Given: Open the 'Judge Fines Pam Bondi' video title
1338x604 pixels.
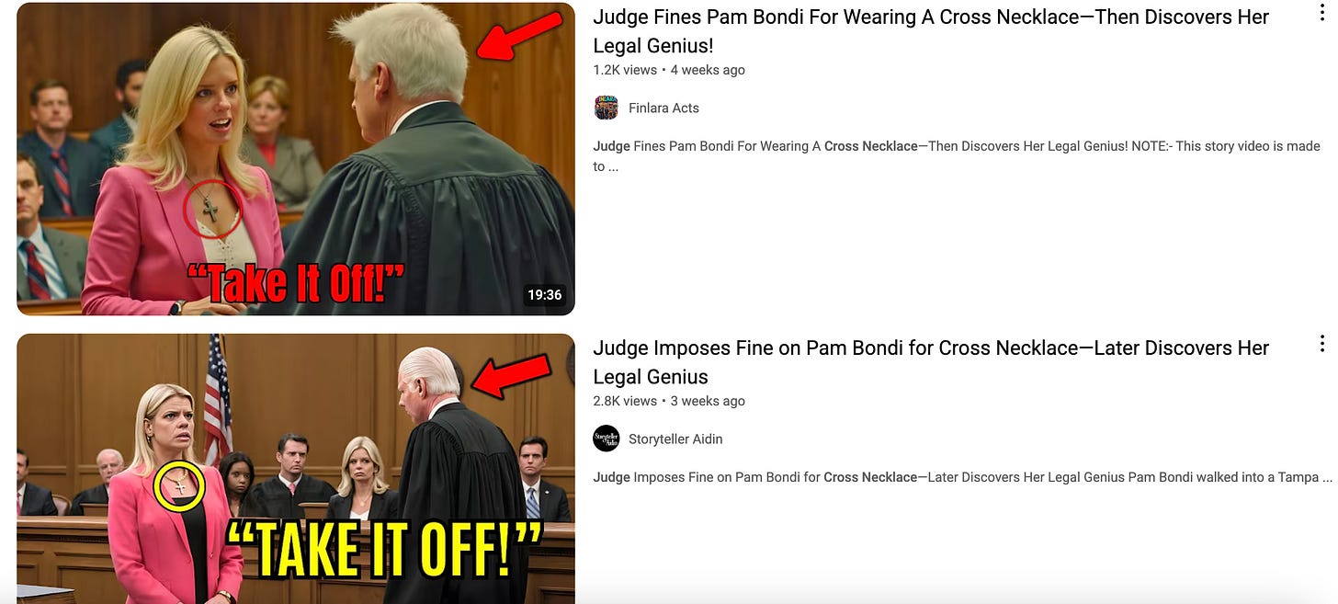Looking at the screenshot, I should (x=931, y=31).
